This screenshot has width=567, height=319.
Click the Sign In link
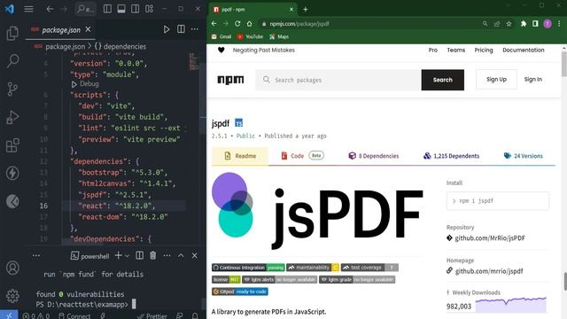(533, 79)
